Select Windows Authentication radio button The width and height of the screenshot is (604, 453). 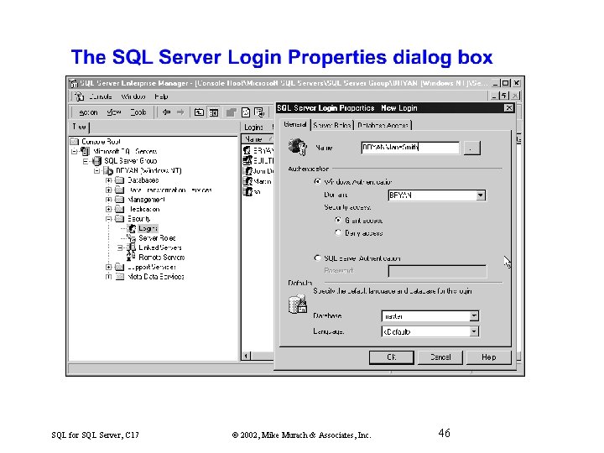(317, 181)
